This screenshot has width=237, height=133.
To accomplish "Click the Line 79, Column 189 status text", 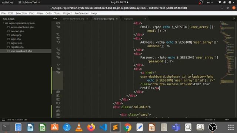I will pos(17,120).
